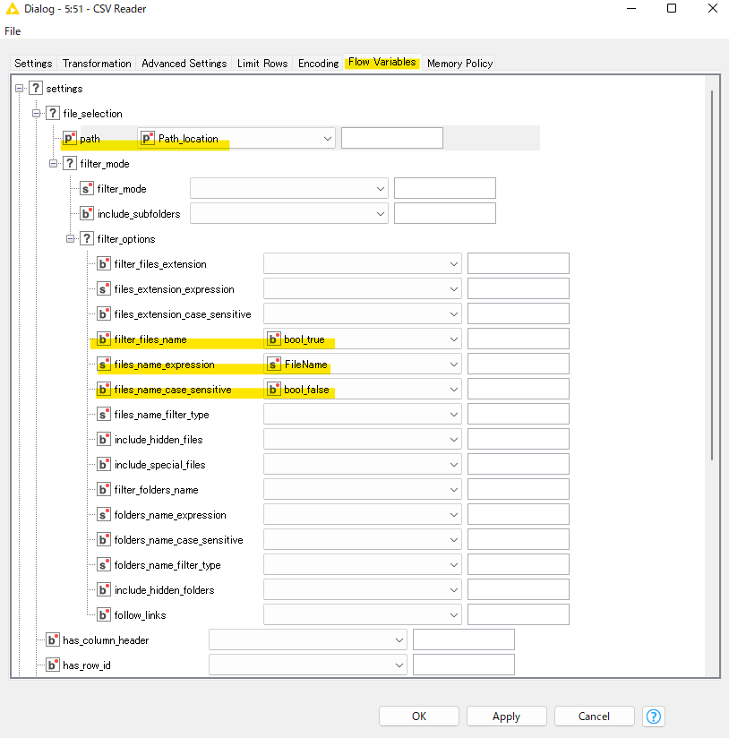Open the filter_mode dropdown
729x738 pixels.
pos(381,188)
